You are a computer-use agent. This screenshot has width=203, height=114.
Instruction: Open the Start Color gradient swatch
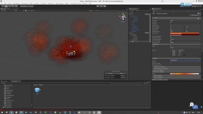185,34
